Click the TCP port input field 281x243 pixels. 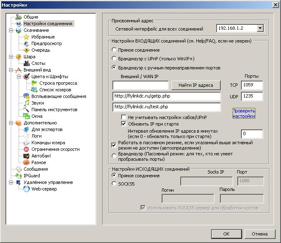tap(252, 85)
